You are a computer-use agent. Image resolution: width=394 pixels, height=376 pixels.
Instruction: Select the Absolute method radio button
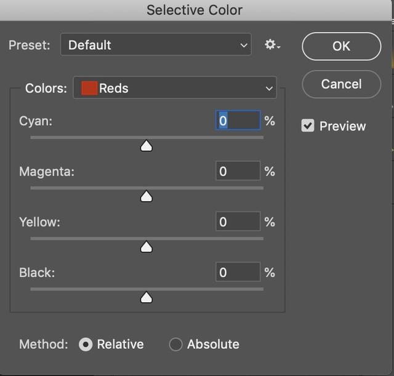point(176,345)
